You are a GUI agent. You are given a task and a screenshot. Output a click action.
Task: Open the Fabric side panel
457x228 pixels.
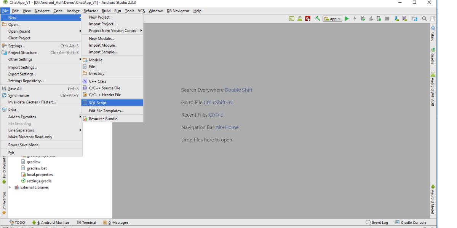click(x=433, y=33)
